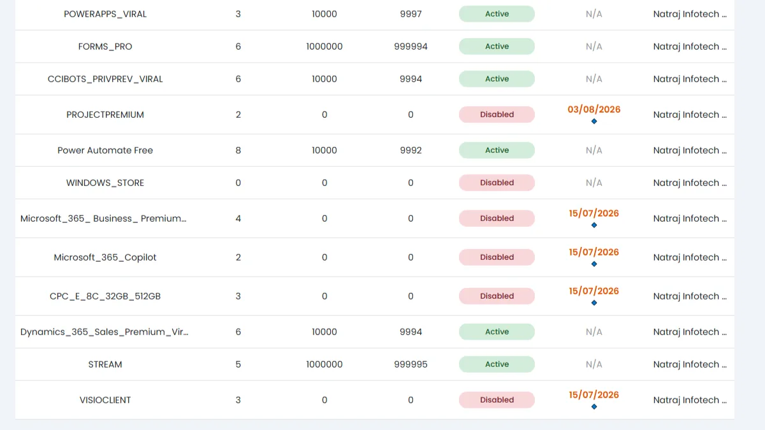Click 9994 value in Dynamics_365_Sales_Premium row

click(x=411, y=332)
